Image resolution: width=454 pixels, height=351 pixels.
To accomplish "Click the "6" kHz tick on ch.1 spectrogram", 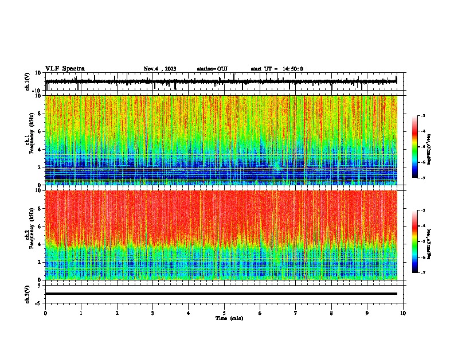I will point(40,131).
